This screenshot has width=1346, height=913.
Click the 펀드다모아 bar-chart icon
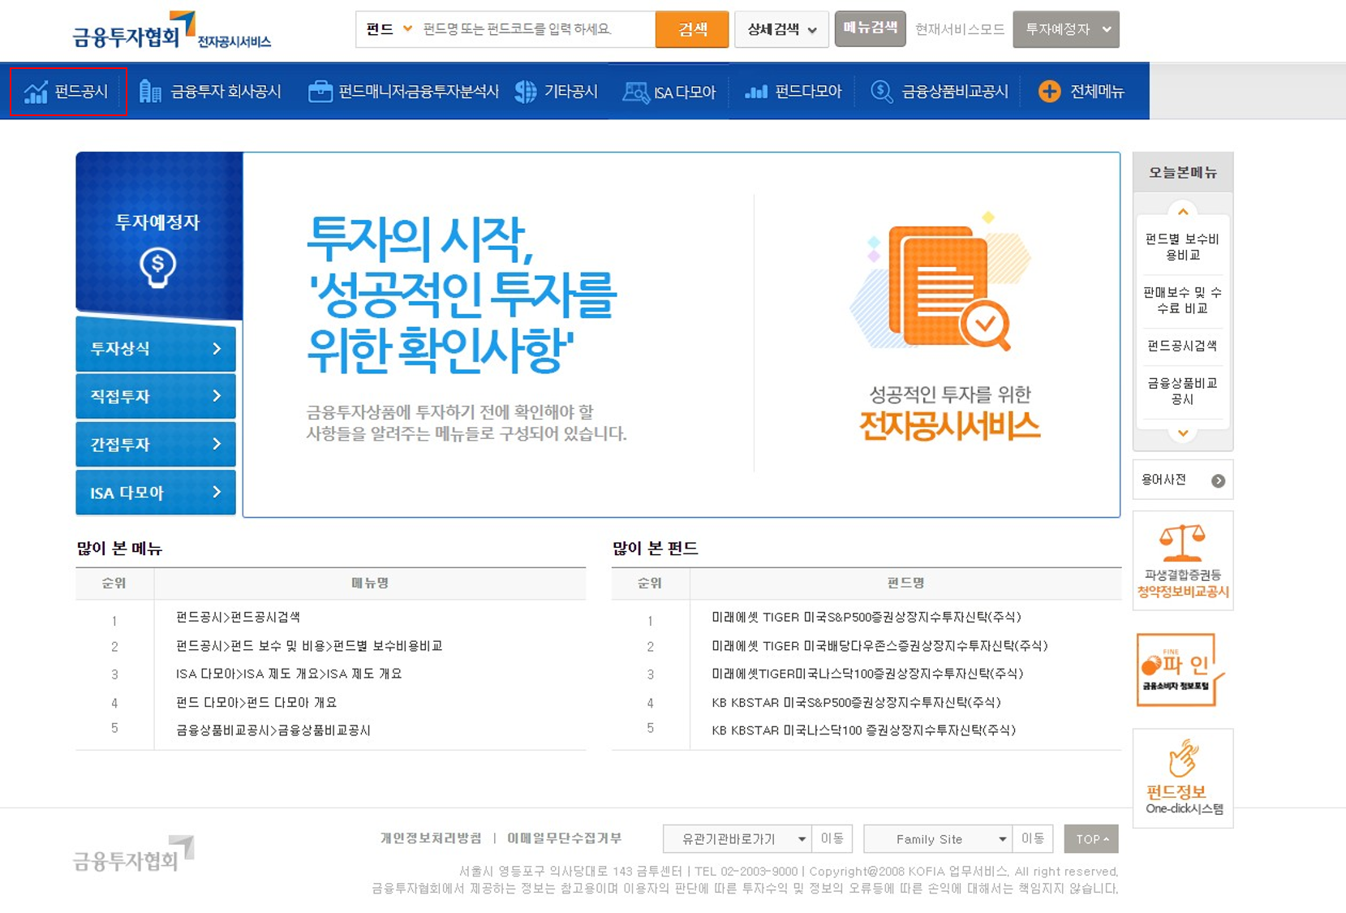click(x=757, y=91)
